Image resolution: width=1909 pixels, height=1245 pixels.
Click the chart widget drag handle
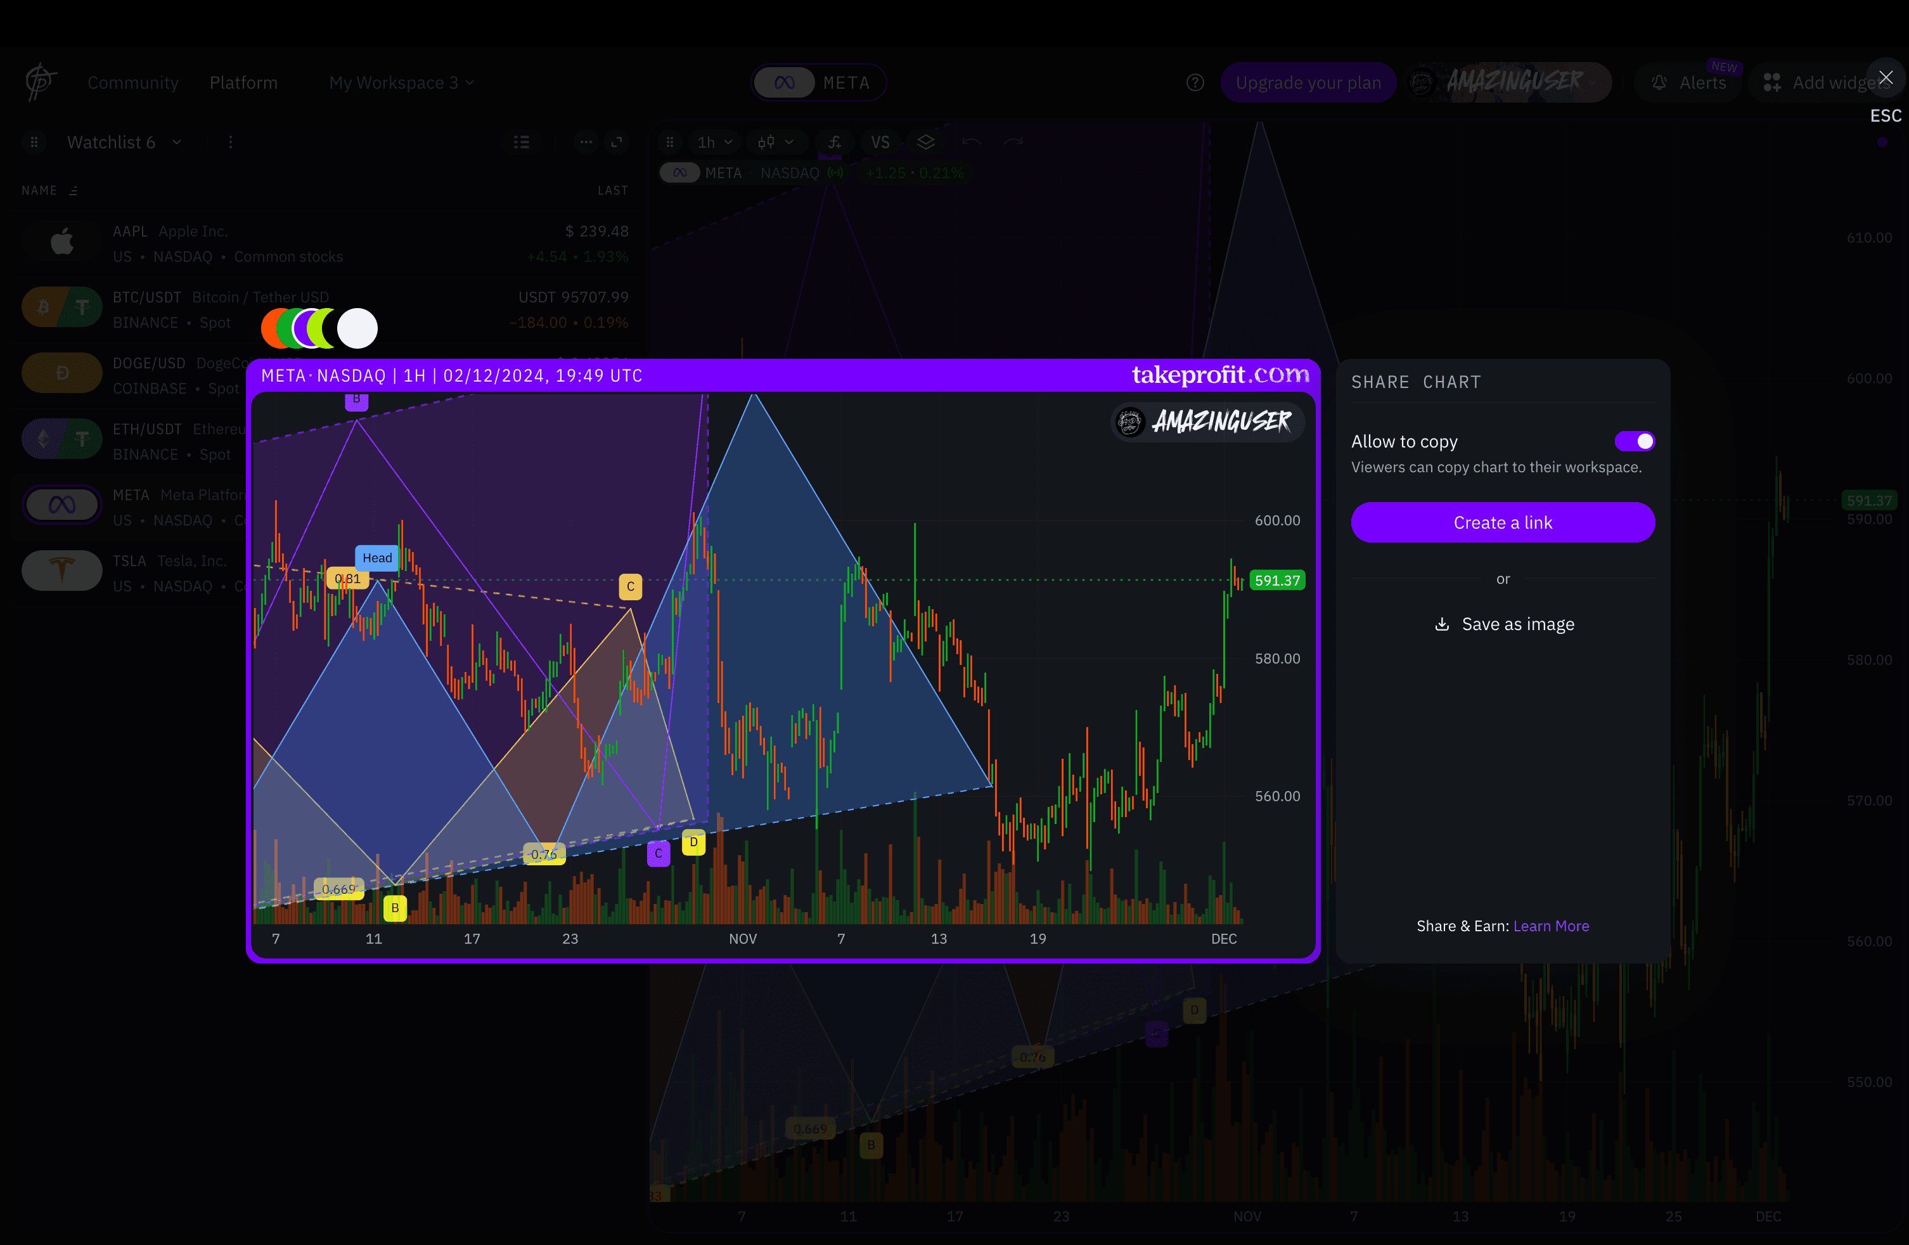pyautogui.click(x=670, y=142)
